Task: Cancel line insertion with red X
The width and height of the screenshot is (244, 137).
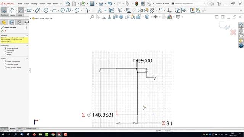Action: (5, 31)
